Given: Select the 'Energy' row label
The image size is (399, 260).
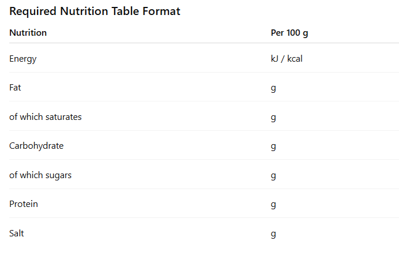Looking at the screenshot, I should point(23,59).
